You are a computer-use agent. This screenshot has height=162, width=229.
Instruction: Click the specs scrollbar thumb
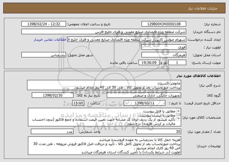click(178, 115)
